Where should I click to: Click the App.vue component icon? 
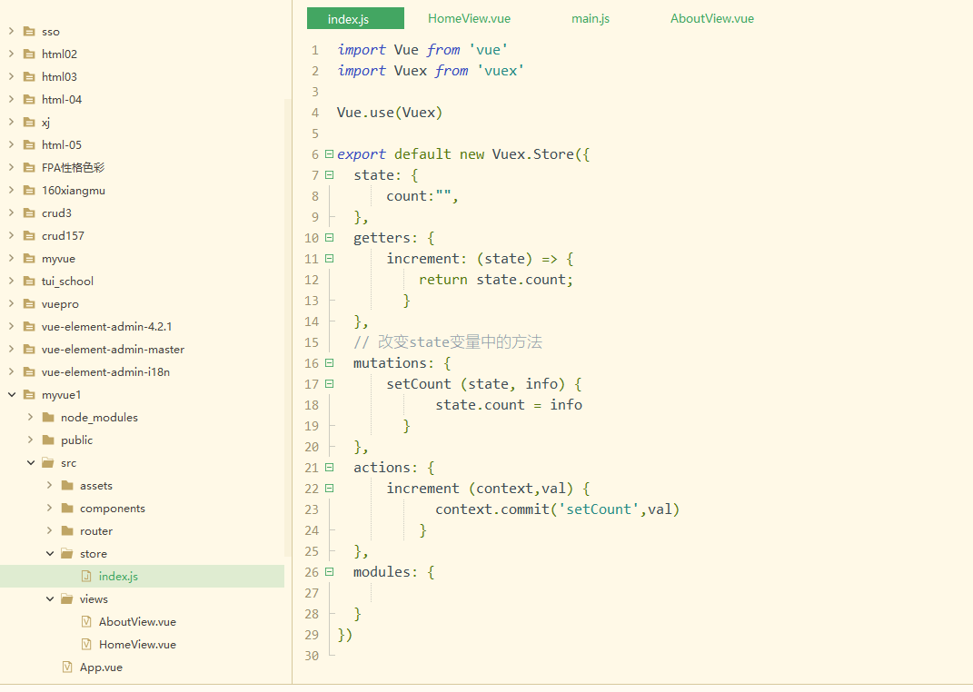(67, 667)
